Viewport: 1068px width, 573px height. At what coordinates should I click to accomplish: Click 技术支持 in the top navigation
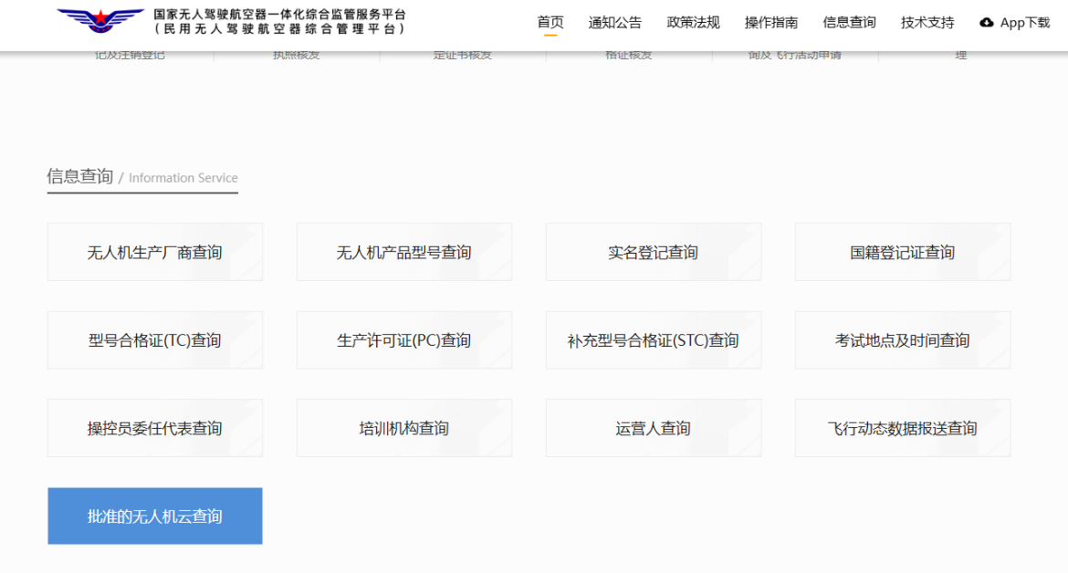click(927, 23)
